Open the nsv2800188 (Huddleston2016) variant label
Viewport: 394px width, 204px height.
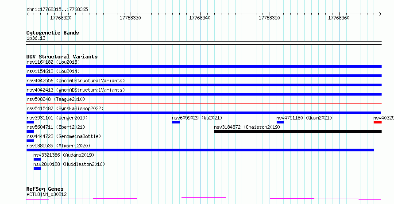(69, 164)
